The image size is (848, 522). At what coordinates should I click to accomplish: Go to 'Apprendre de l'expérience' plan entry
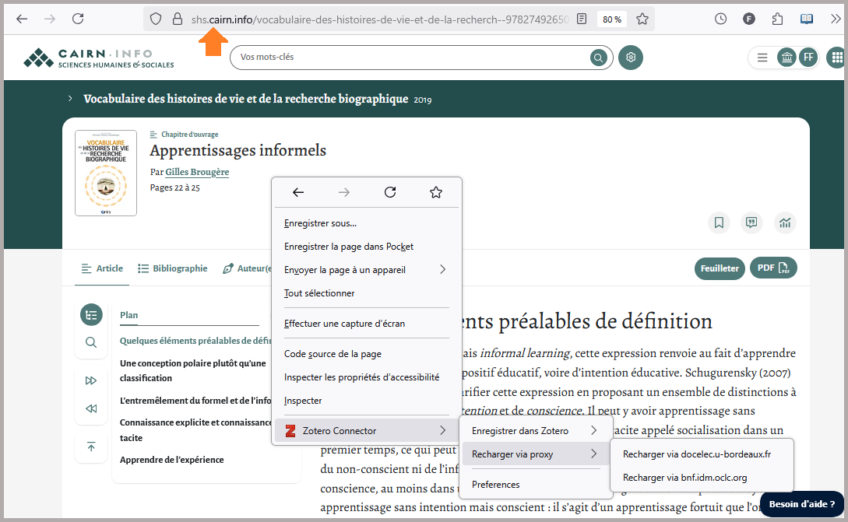pos(172,460)
